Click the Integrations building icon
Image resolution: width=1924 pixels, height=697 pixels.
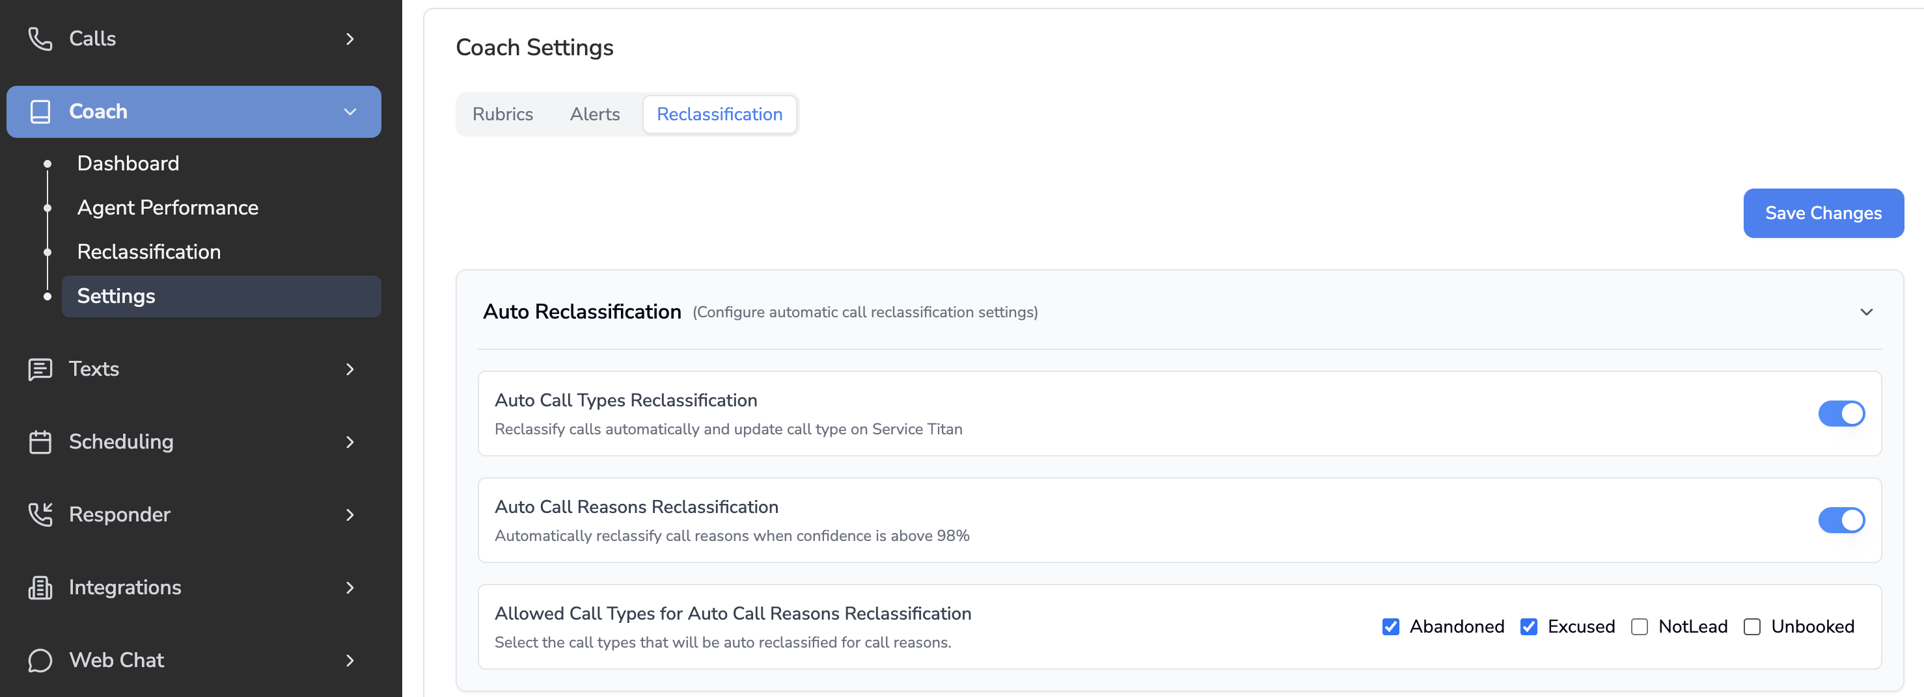coord(40,587)
